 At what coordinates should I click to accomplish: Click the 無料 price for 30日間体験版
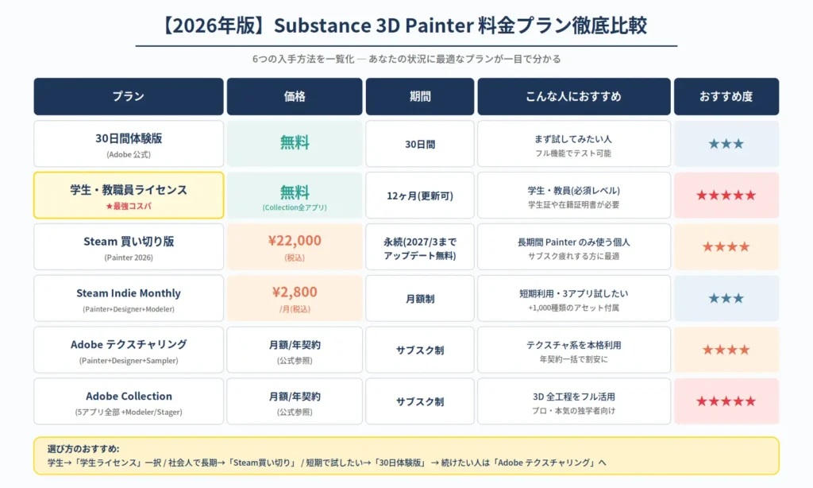tap(295, 144)
